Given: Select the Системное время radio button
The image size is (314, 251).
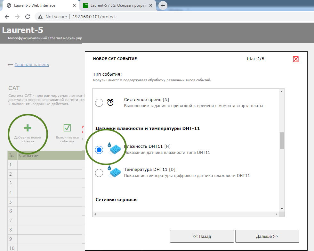Looking at the screenshot, I should (99, 103).
